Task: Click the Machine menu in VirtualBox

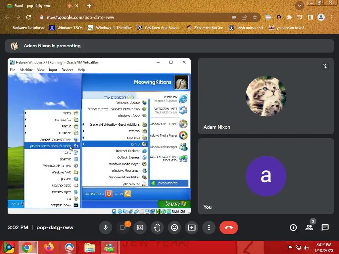Action: pos(26,70)
